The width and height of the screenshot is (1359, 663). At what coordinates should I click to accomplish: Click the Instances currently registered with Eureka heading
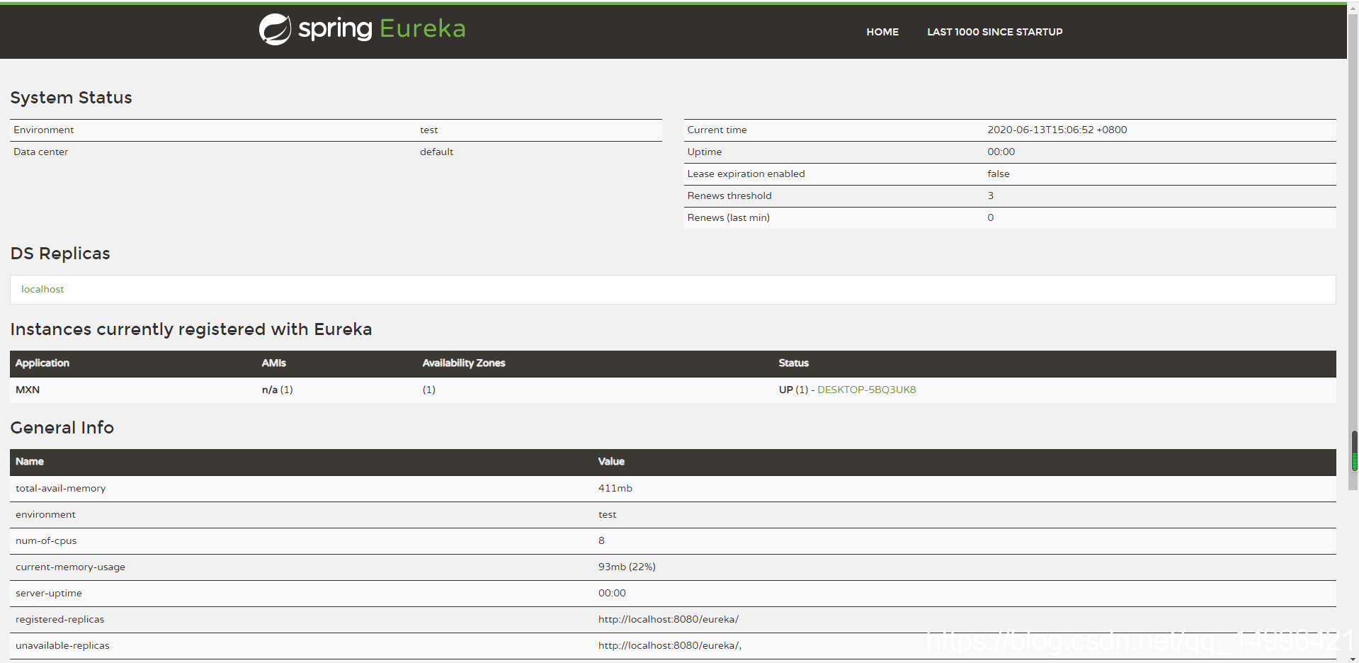click(x=191, y=329)
